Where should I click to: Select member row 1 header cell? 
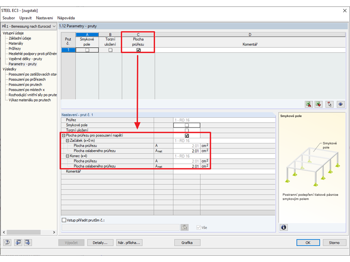point(68,50)
